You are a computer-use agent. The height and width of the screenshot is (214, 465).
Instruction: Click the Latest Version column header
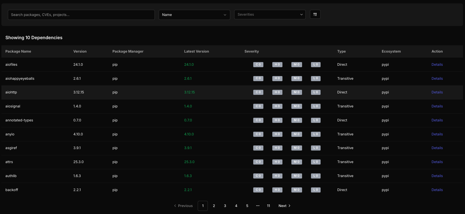pos(197,51)
